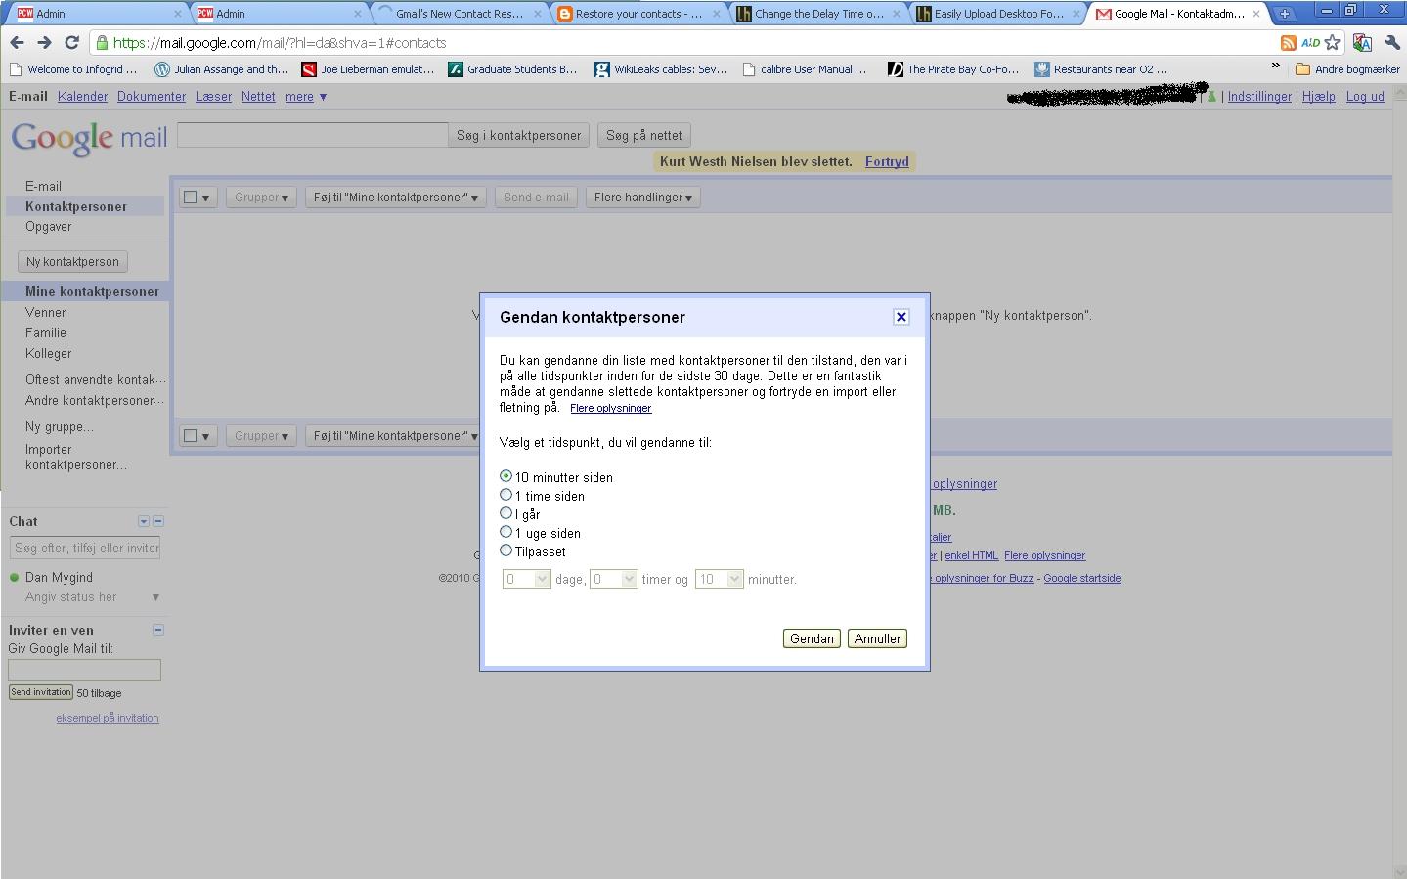Click the browser back arrow
Screen dimensions: 1407x879
17,43
